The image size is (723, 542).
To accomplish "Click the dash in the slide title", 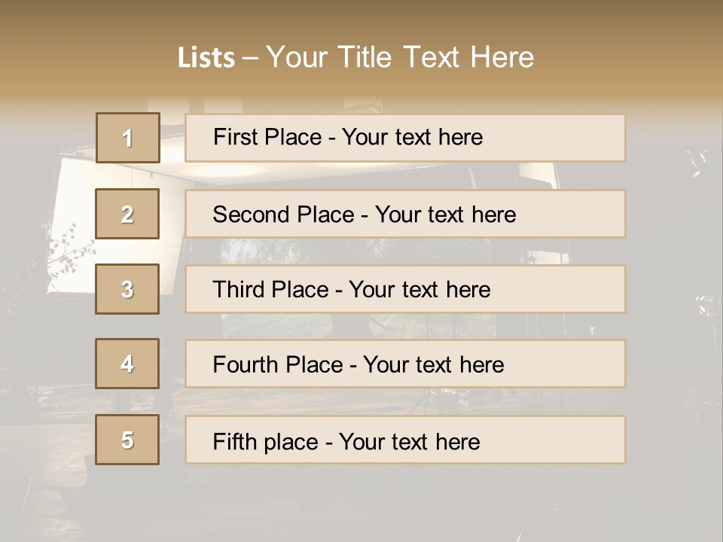I will pos(250,58).
